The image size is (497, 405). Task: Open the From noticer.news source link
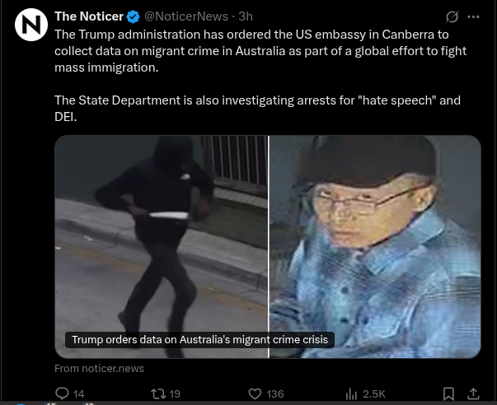click(99, 368)
